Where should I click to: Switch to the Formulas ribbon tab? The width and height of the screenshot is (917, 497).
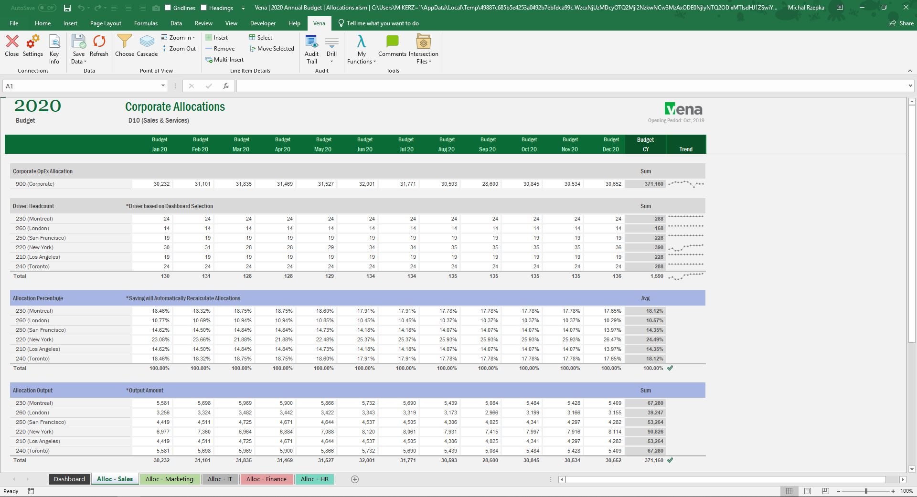click(x=146, y=23)
